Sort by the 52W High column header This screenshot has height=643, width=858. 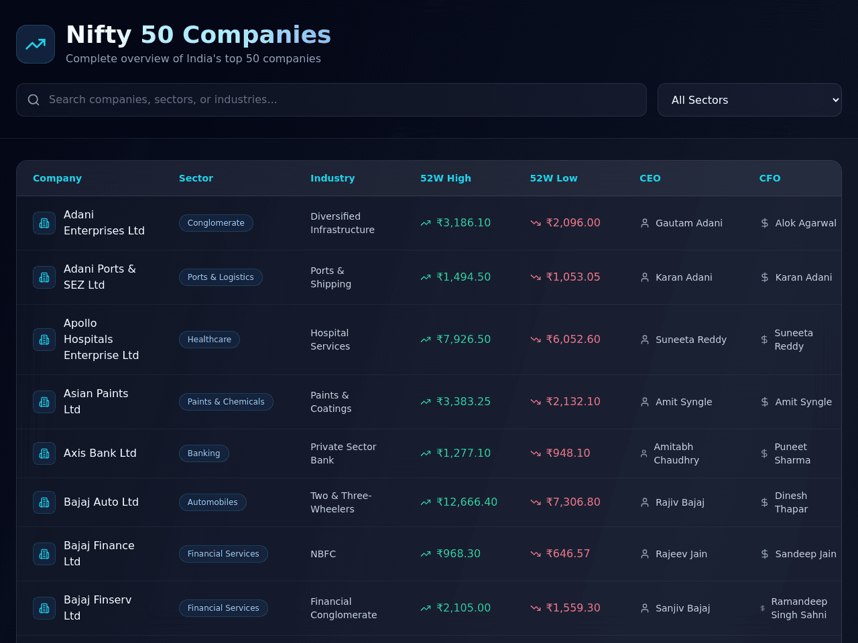tap(446, 178)
